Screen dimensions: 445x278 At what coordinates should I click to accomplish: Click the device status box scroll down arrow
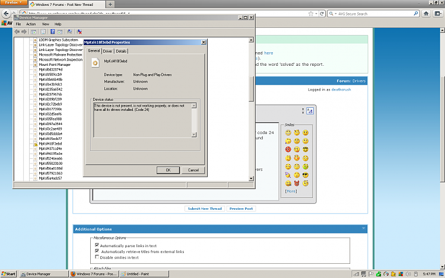(x=194, y=135)
